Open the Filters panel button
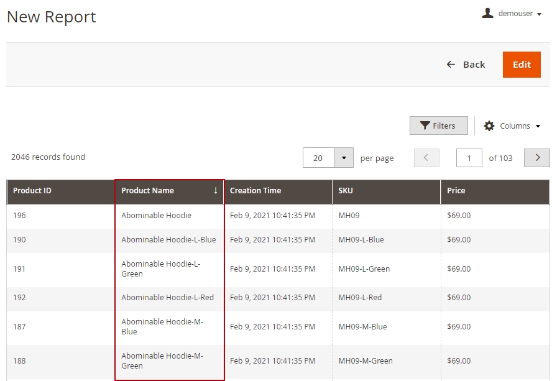The height and width of the screenshot is (381, 552). (x=439, y=126)
